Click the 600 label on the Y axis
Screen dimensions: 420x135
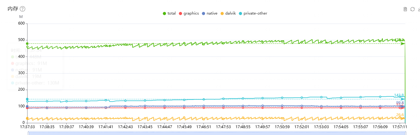coord(21,23)
